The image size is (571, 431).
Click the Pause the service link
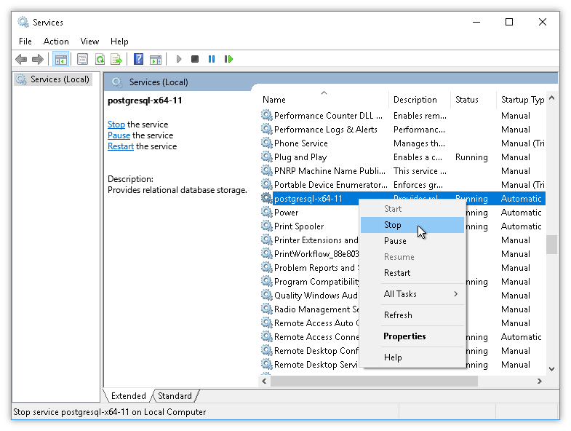119,135
